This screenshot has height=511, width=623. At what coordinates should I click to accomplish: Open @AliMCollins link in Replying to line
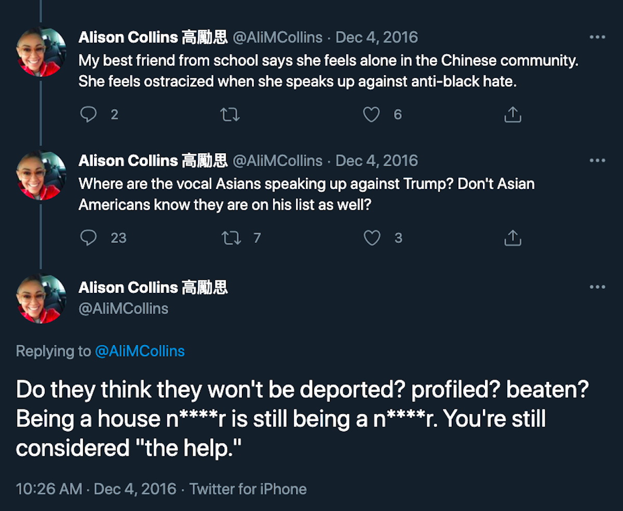point(140,351)
